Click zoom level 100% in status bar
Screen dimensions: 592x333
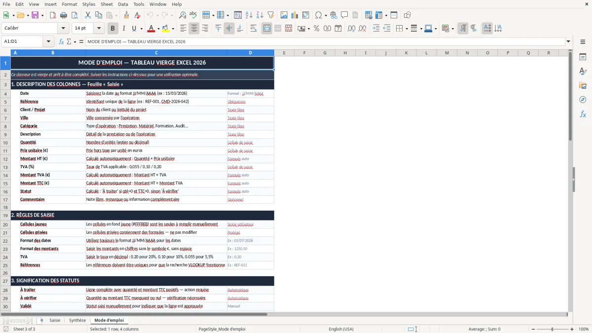coord(584,329)
